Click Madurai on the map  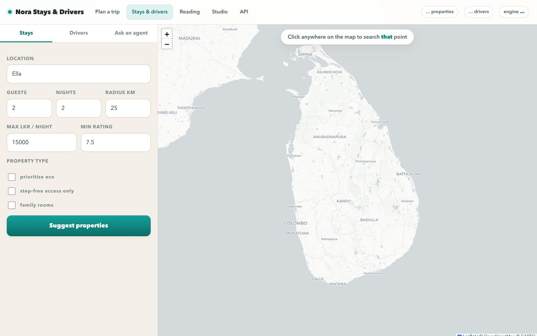[189, 38]
